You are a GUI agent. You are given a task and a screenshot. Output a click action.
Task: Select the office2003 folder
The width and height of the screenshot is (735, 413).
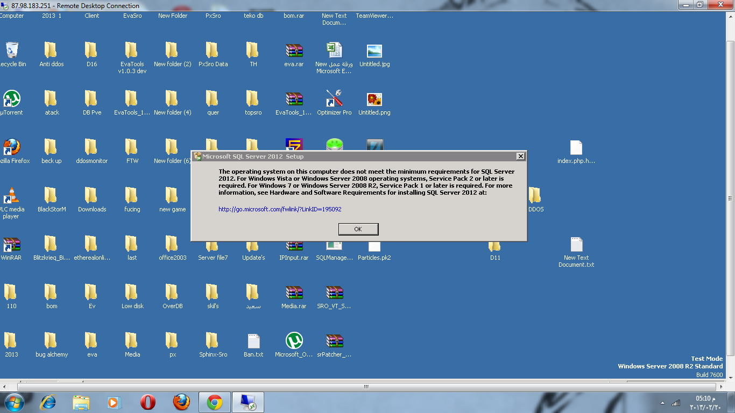[173, 248]
